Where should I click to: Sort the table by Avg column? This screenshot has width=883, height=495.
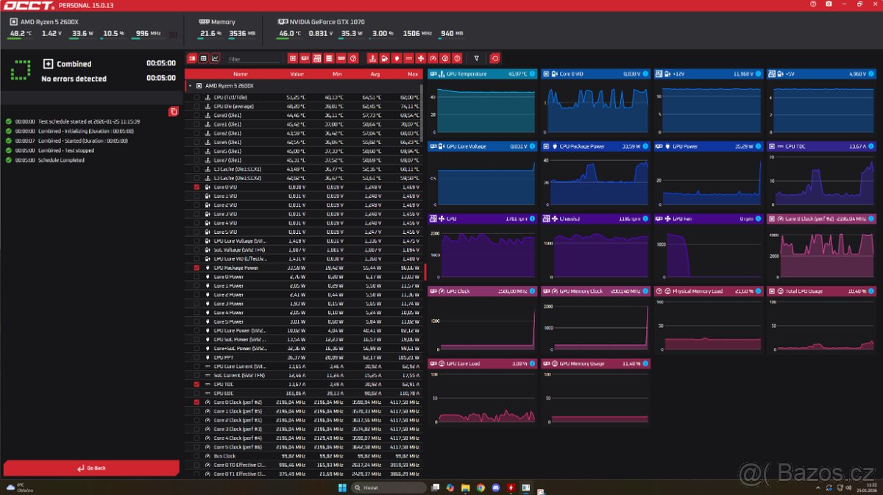click(x=375, y=74)
